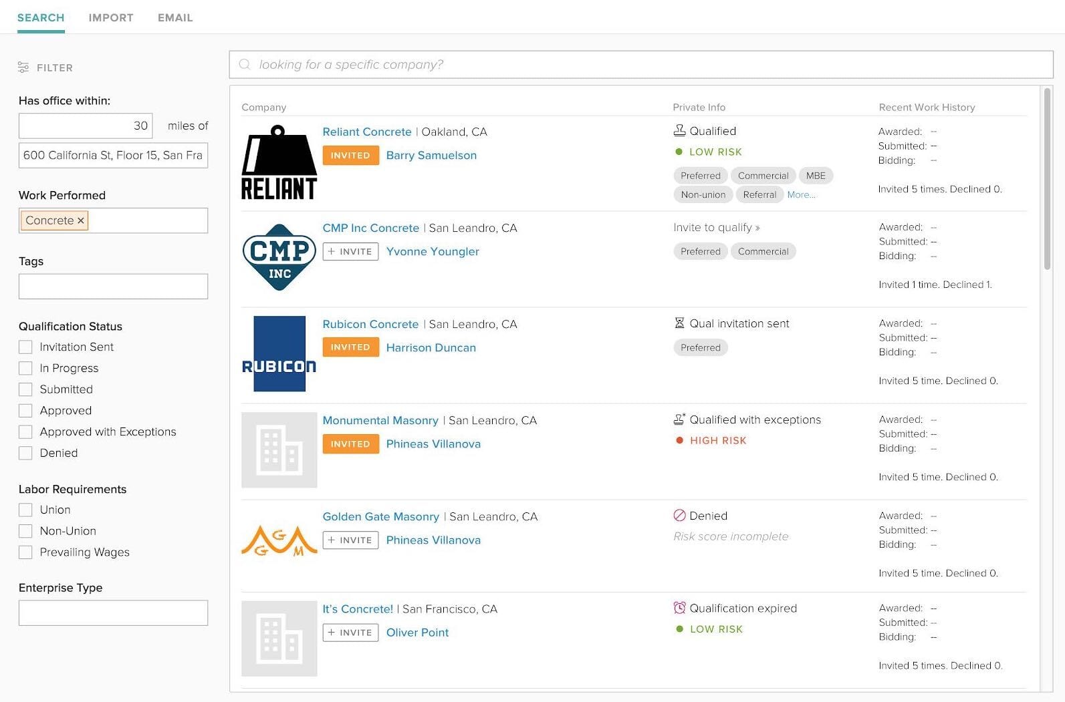Invite CMP Inc Concrete to bid
This screenshot has height=702, width=1065.
[350, 252]
